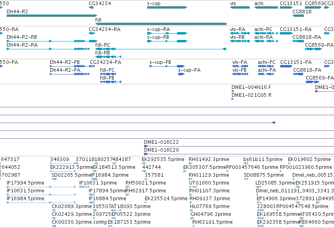This screenshot has width=334, height=228.
Task: Select the EK292535.5prime EST label
Action: click(x=163, y=159)
